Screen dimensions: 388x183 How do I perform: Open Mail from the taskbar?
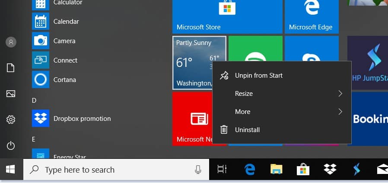(x=382, y=170)
